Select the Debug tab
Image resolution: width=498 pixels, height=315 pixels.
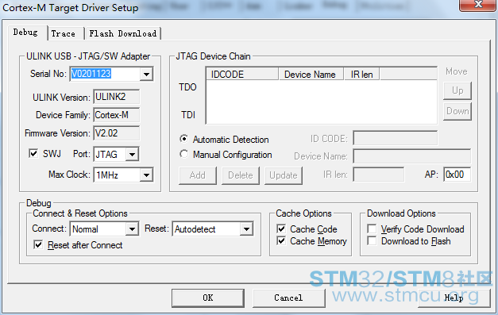(26, 33)
